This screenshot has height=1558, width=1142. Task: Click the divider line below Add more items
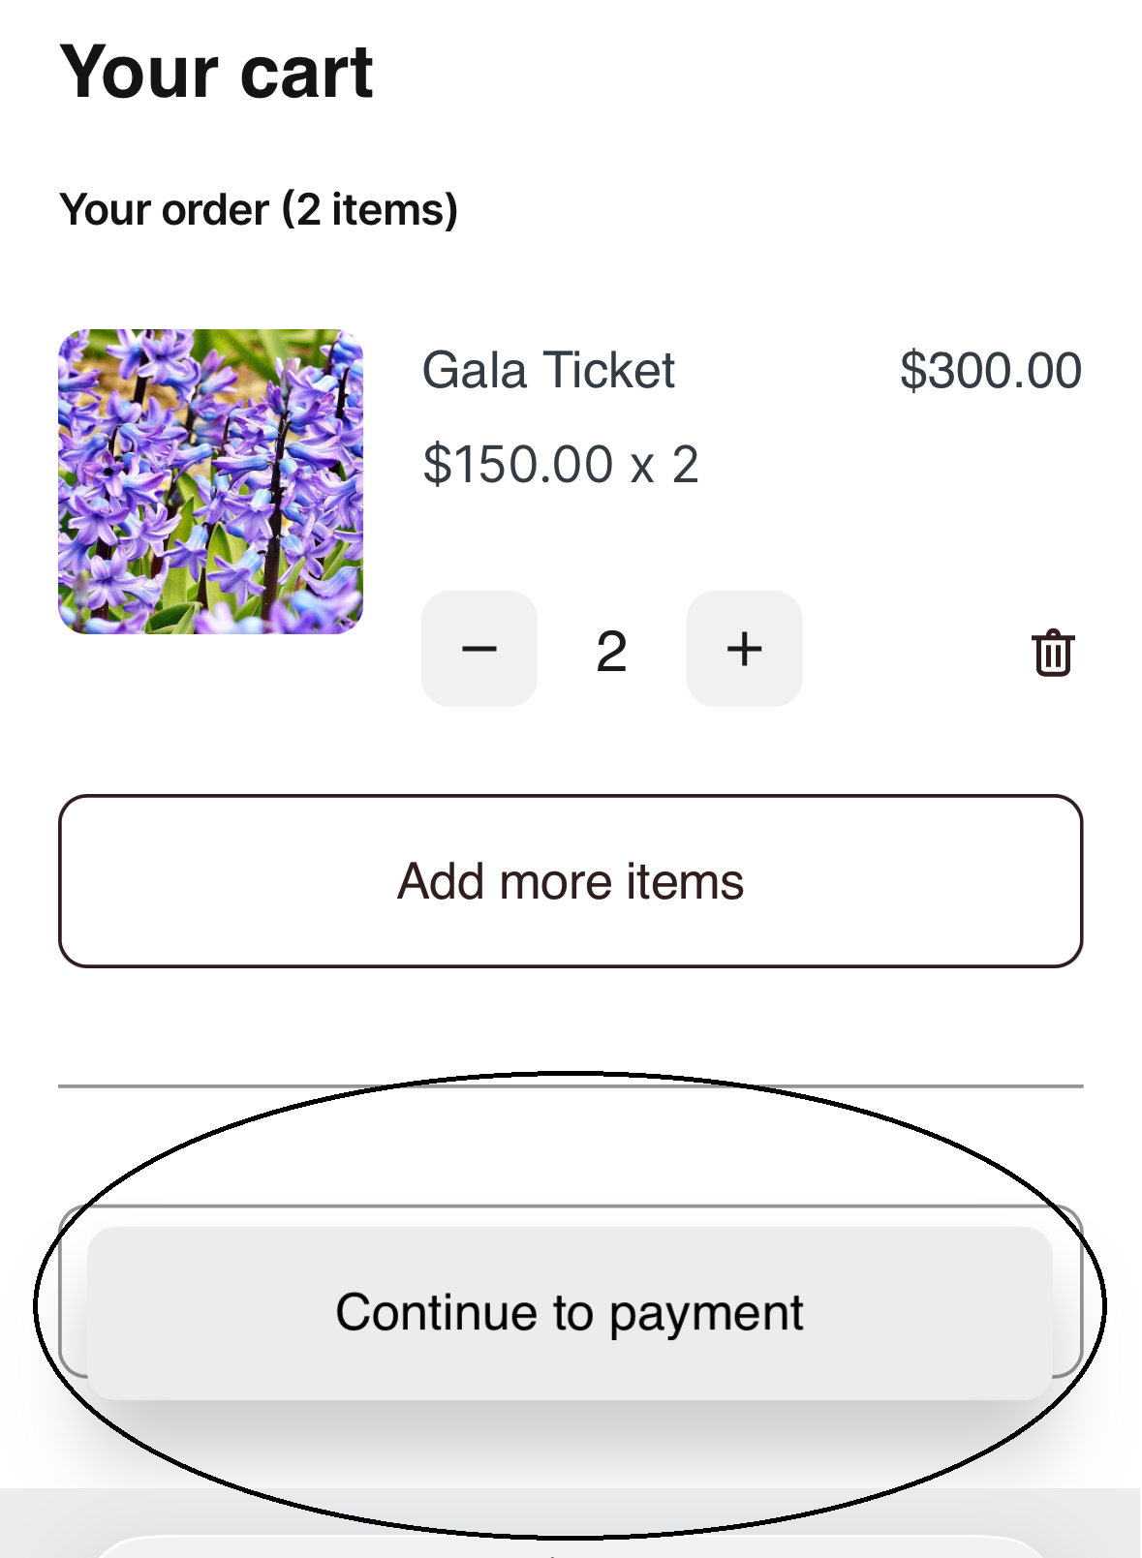click(x=571, y=1086)
